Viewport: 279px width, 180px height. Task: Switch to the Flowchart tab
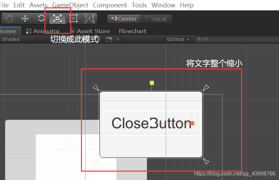coord(133,31)
